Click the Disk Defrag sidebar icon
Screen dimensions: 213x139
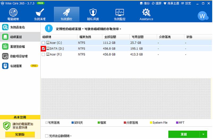(x=5, y=37)
